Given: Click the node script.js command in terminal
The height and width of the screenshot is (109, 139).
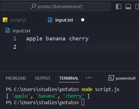Looking at the screenshot, I should click(x=100, y=89).
